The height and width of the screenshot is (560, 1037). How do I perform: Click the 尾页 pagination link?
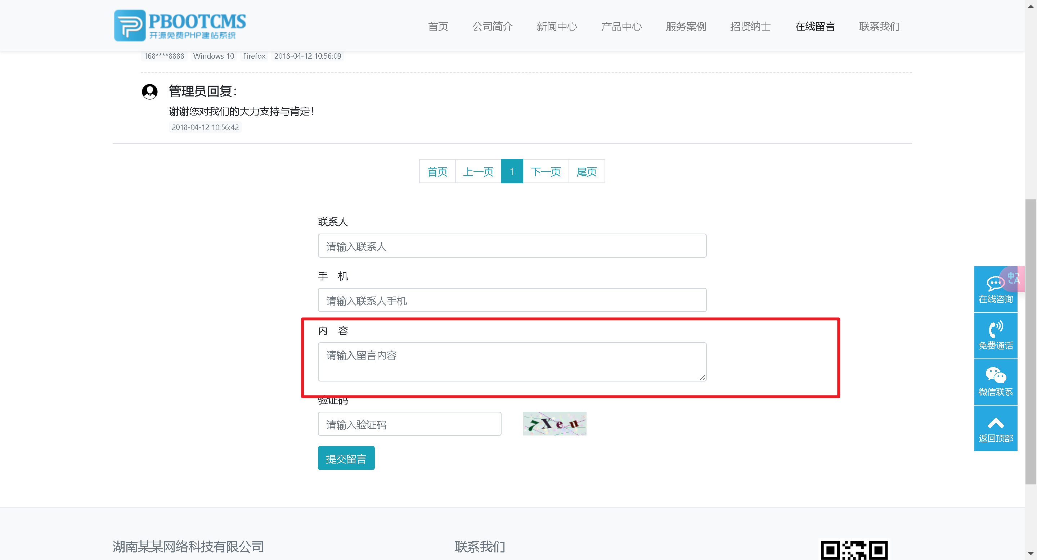pyautogui.click(x=587, y=172)
